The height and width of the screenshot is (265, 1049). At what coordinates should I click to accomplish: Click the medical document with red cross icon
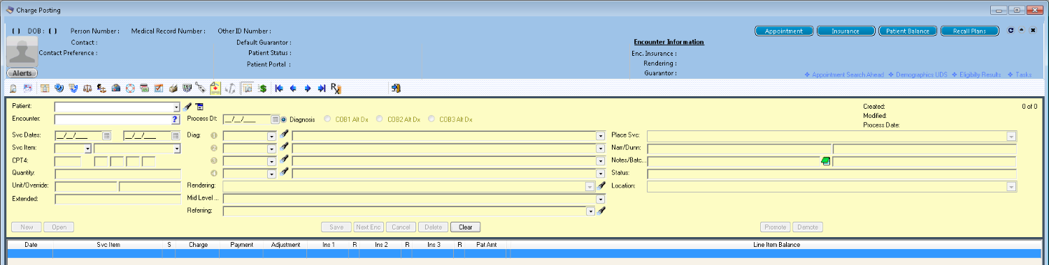coord(215,89)
